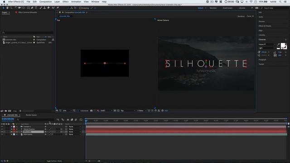This screenshot has height=163, width=290.
Task: Select the Clone Stamp tool
Action: (x=44, y=8)
